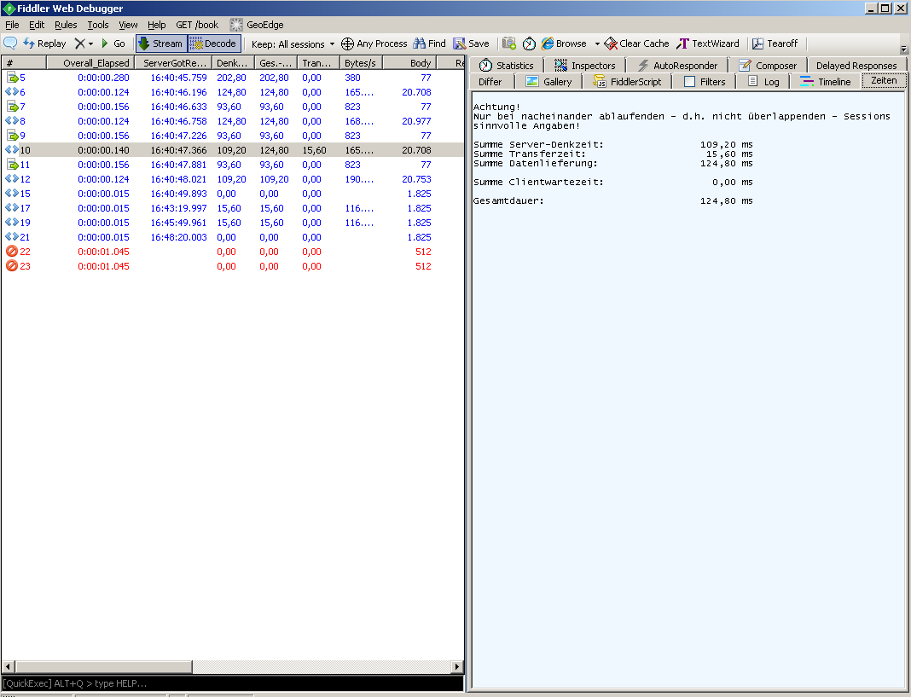Click the GET /book menu item
Viewport: 911px width, 697px height.
[x=197, y=25]
